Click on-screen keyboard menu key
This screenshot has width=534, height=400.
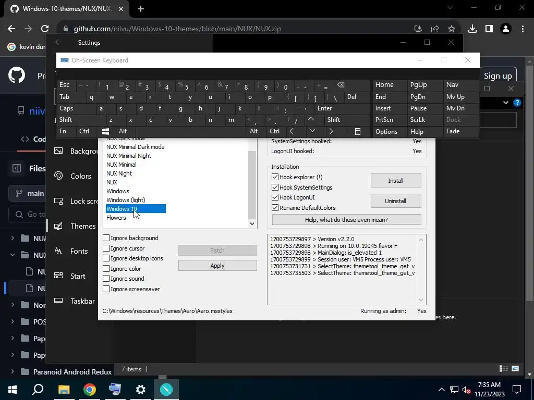coord(358,131)
